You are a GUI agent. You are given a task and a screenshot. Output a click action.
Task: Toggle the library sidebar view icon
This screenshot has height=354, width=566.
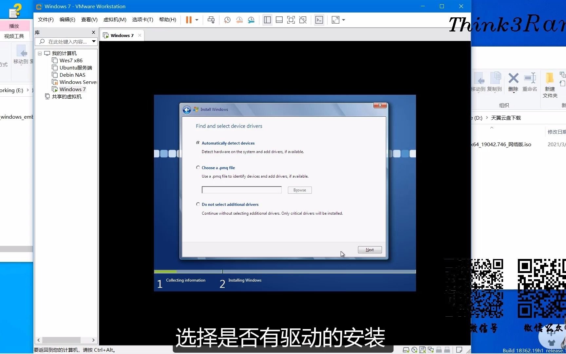(267, 20)
